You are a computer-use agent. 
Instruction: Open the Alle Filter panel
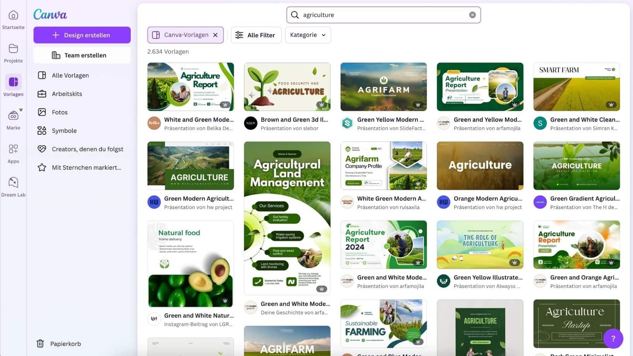[x=256, y=35]
